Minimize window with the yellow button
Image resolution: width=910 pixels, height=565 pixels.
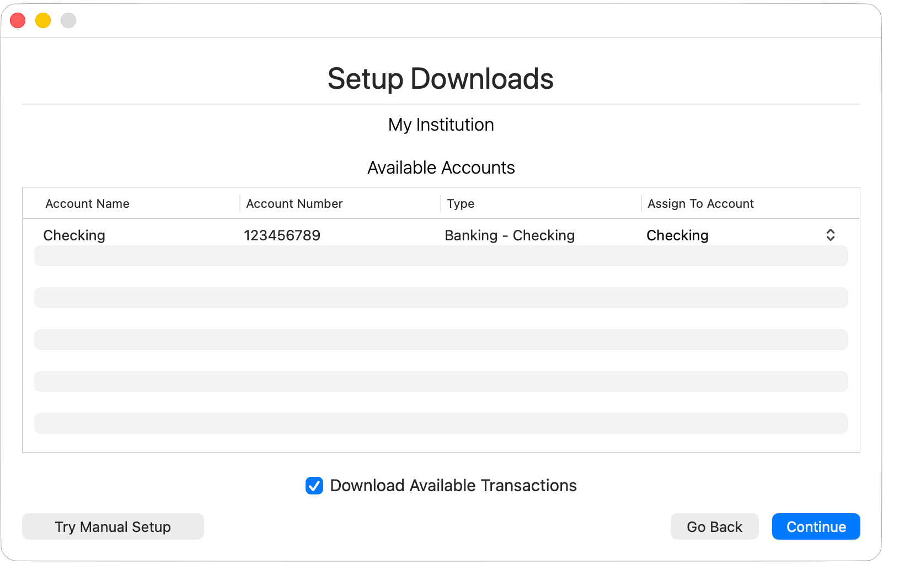[43, 20]
